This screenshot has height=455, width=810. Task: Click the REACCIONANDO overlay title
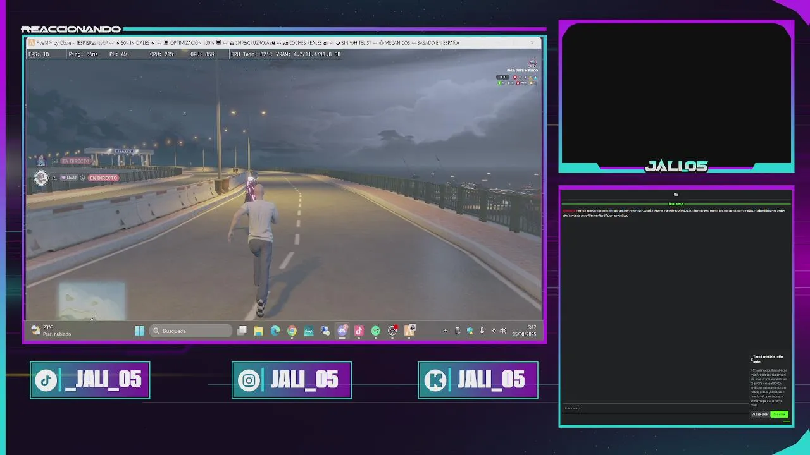[71, 29]
